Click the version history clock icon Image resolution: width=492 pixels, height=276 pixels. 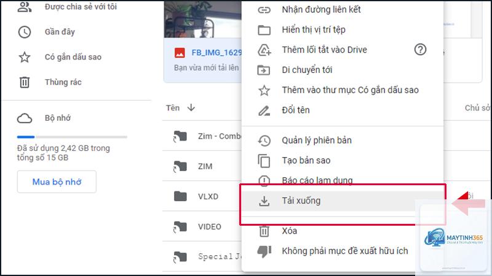pos(264,140)
